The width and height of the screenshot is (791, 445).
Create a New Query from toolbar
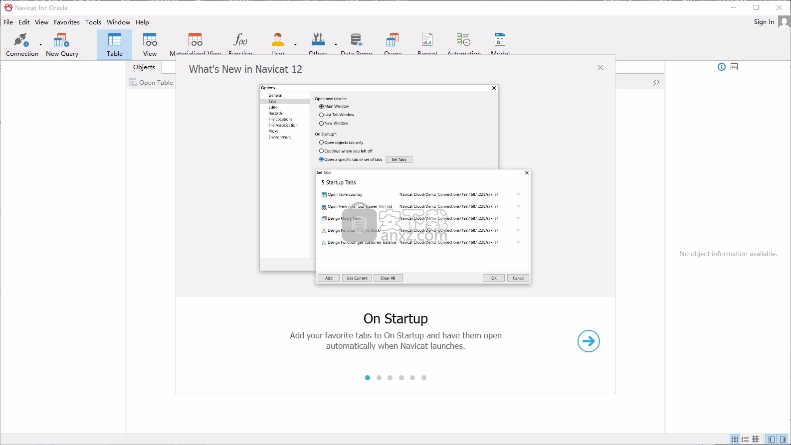click(x=62, y=44)
